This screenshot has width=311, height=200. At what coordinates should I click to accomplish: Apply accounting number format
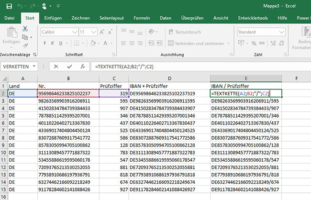[x=241, y=43]
